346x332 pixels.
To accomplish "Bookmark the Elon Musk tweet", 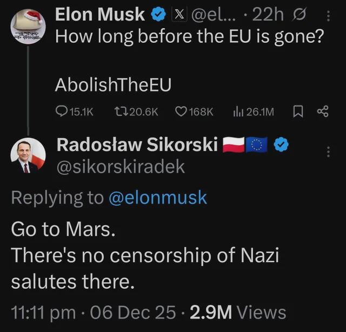I will 297,112.
